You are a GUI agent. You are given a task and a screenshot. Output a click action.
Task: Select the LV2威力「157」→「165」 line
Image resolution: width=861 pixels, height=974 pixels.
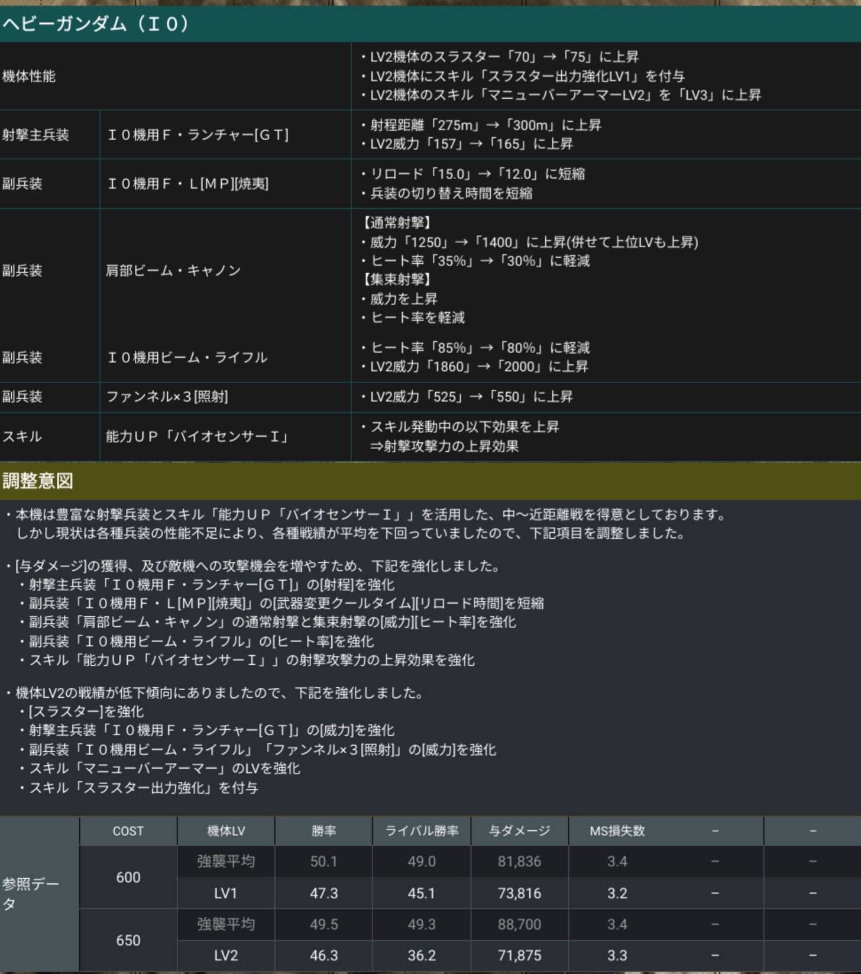coord(467,144)
